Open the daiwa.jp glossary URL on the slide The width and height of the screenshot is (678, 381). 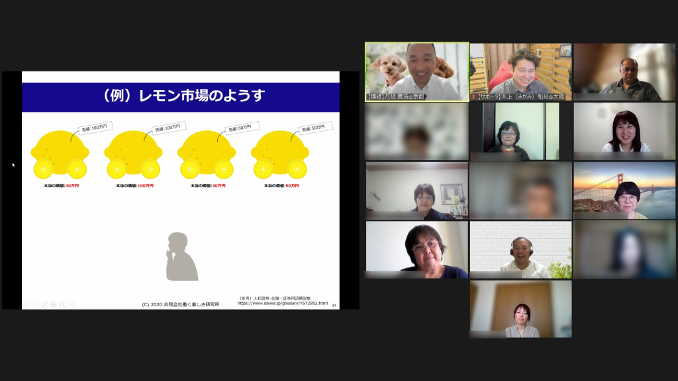coord(282,304)
